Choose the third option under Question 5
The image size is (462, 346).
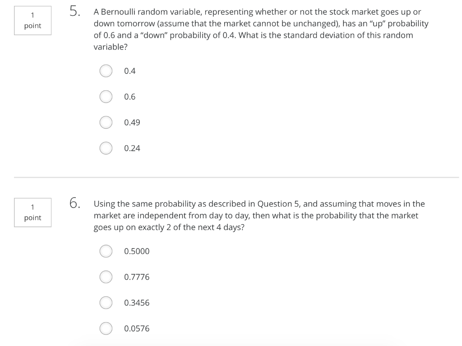click(106, 122)
